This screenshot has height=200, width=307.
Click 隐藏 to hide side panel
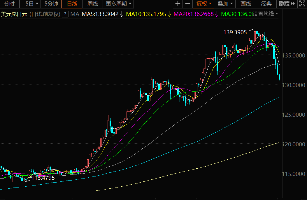point(287,4)
